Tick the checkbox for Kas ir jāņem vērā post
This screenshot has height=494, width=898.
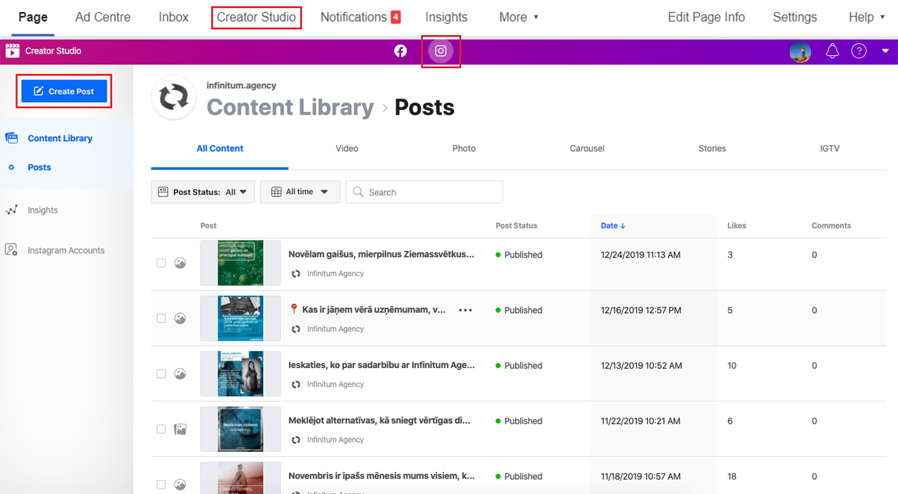click(161, 318)
